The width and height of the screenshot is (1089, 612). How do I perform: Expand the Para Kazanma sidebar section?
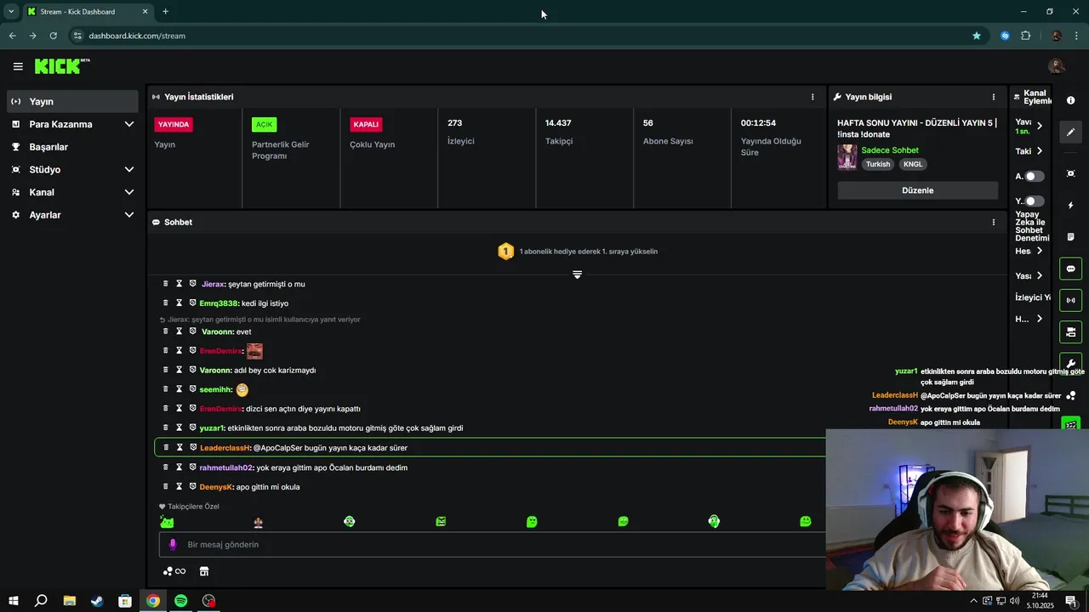tap(129, 124)
